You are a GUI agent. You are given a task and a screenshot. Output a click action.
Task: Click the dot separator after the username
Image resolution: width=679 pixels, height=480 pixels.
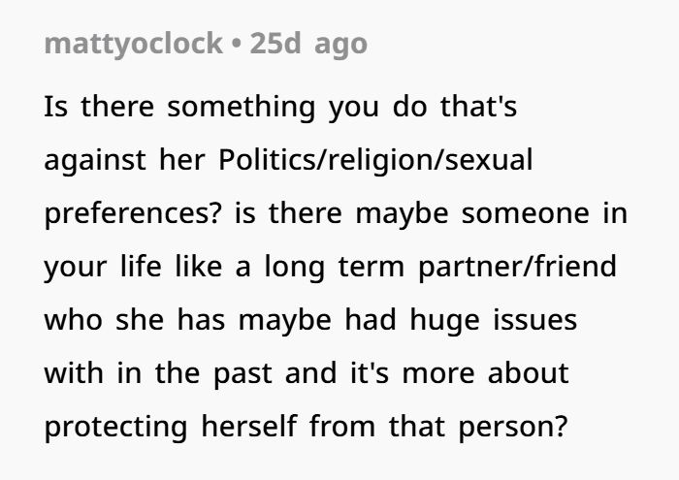tap(236, 44)
